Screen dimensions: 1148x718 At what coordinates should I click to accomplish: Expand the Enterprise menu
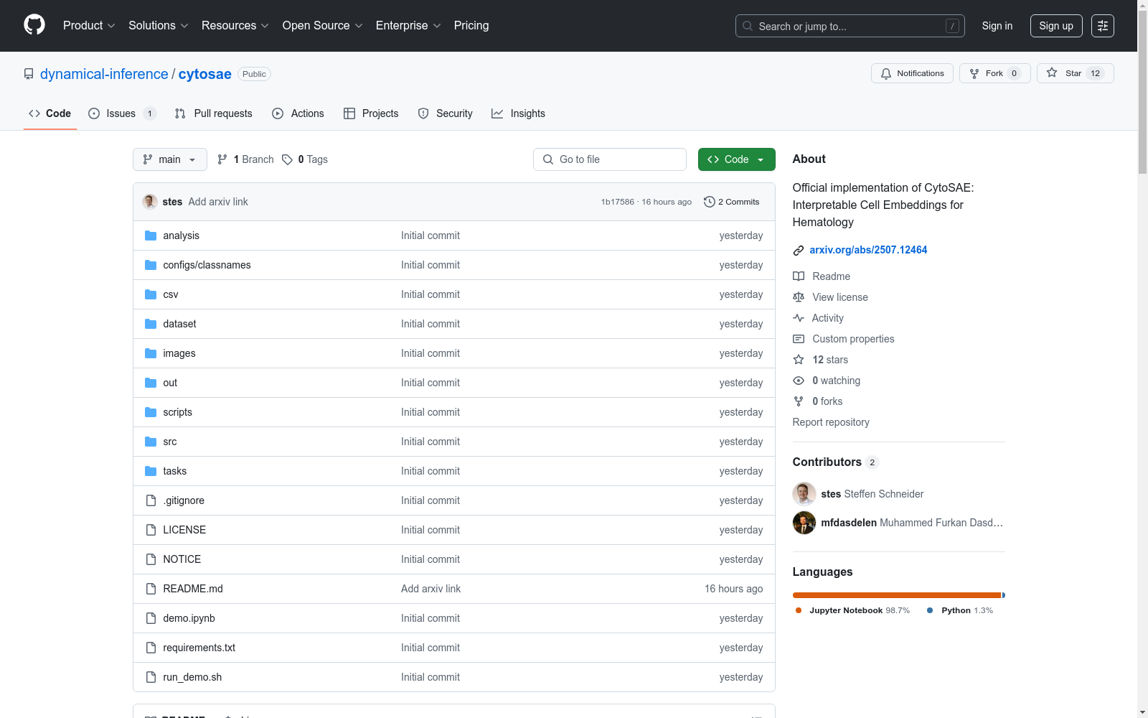tap(408, 26)
